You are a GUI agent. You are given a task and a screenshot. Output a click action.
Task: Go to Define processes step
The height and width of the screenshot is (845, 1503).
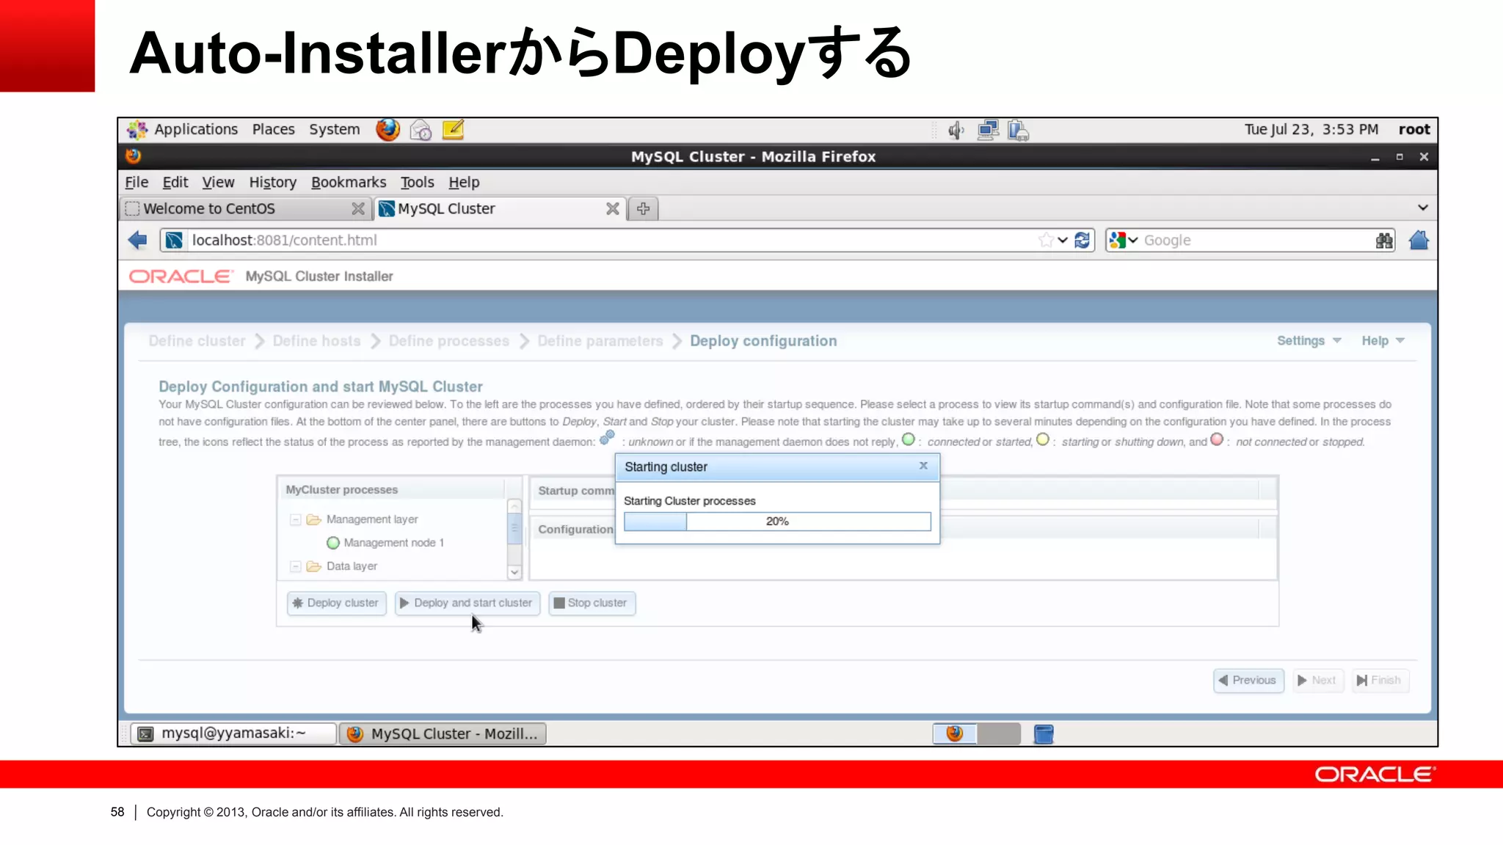[448, 341]
